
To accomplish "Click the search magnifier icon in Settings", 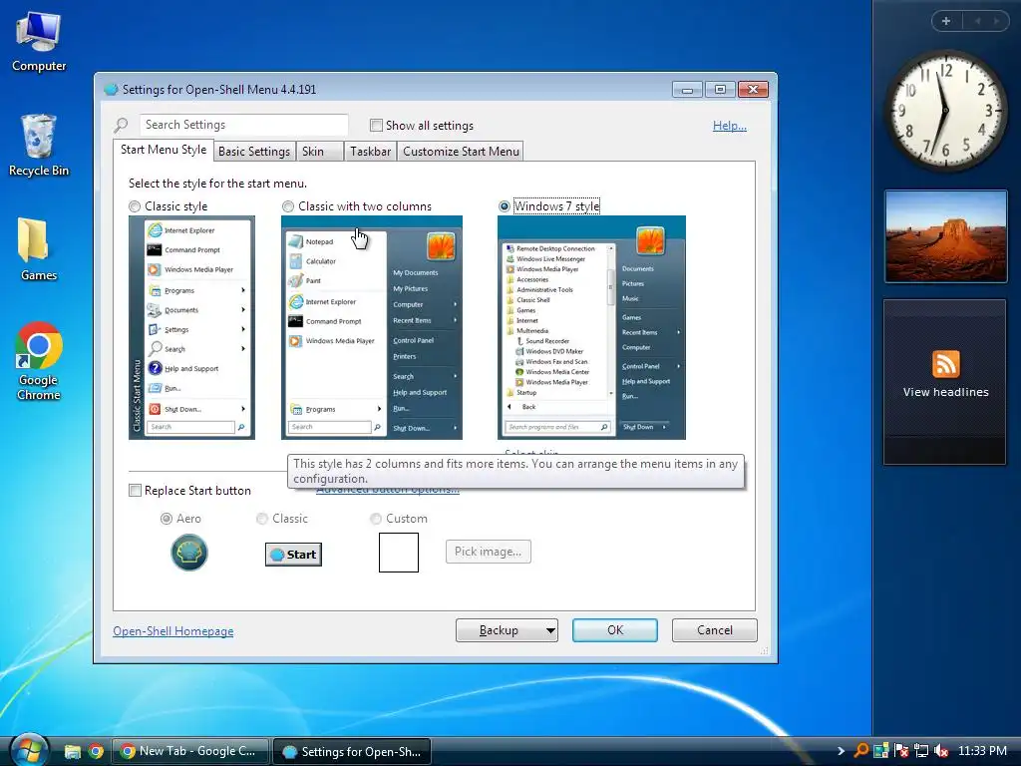I will (121, 125).
